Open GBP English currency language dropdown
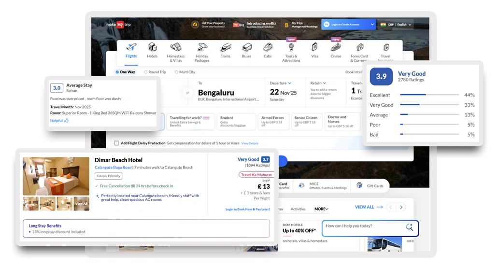This screenshot has width=498, height=269. [397, 25]
